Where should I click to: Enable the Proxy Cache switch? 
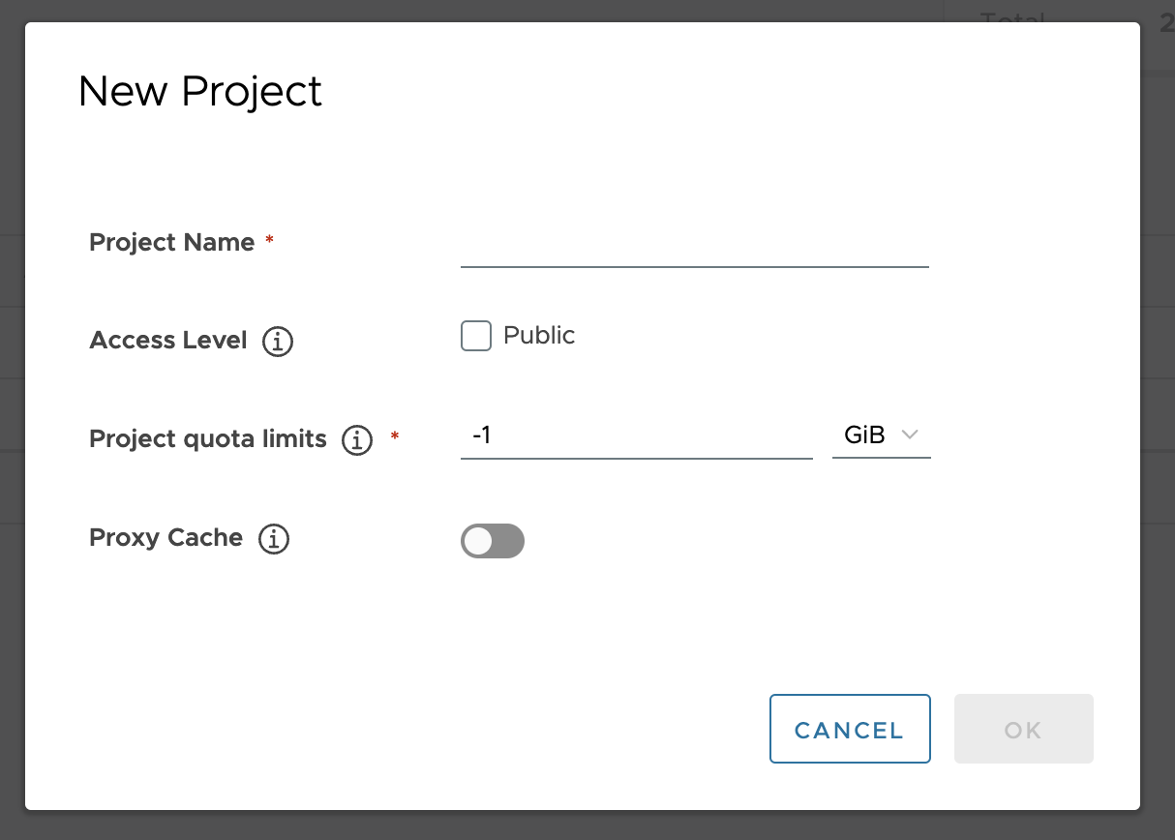click(493, 541)
